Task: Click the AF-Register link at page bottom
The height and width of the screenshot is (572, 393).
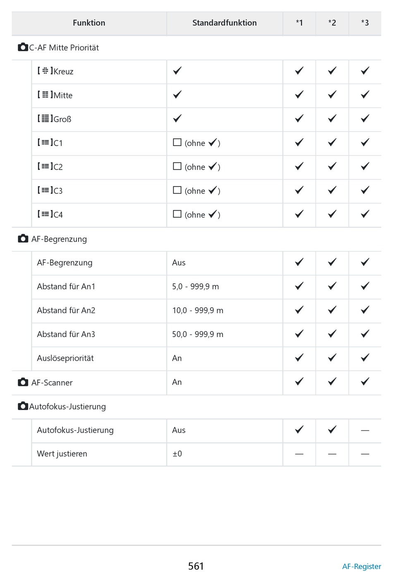Action: coord(362,566)
